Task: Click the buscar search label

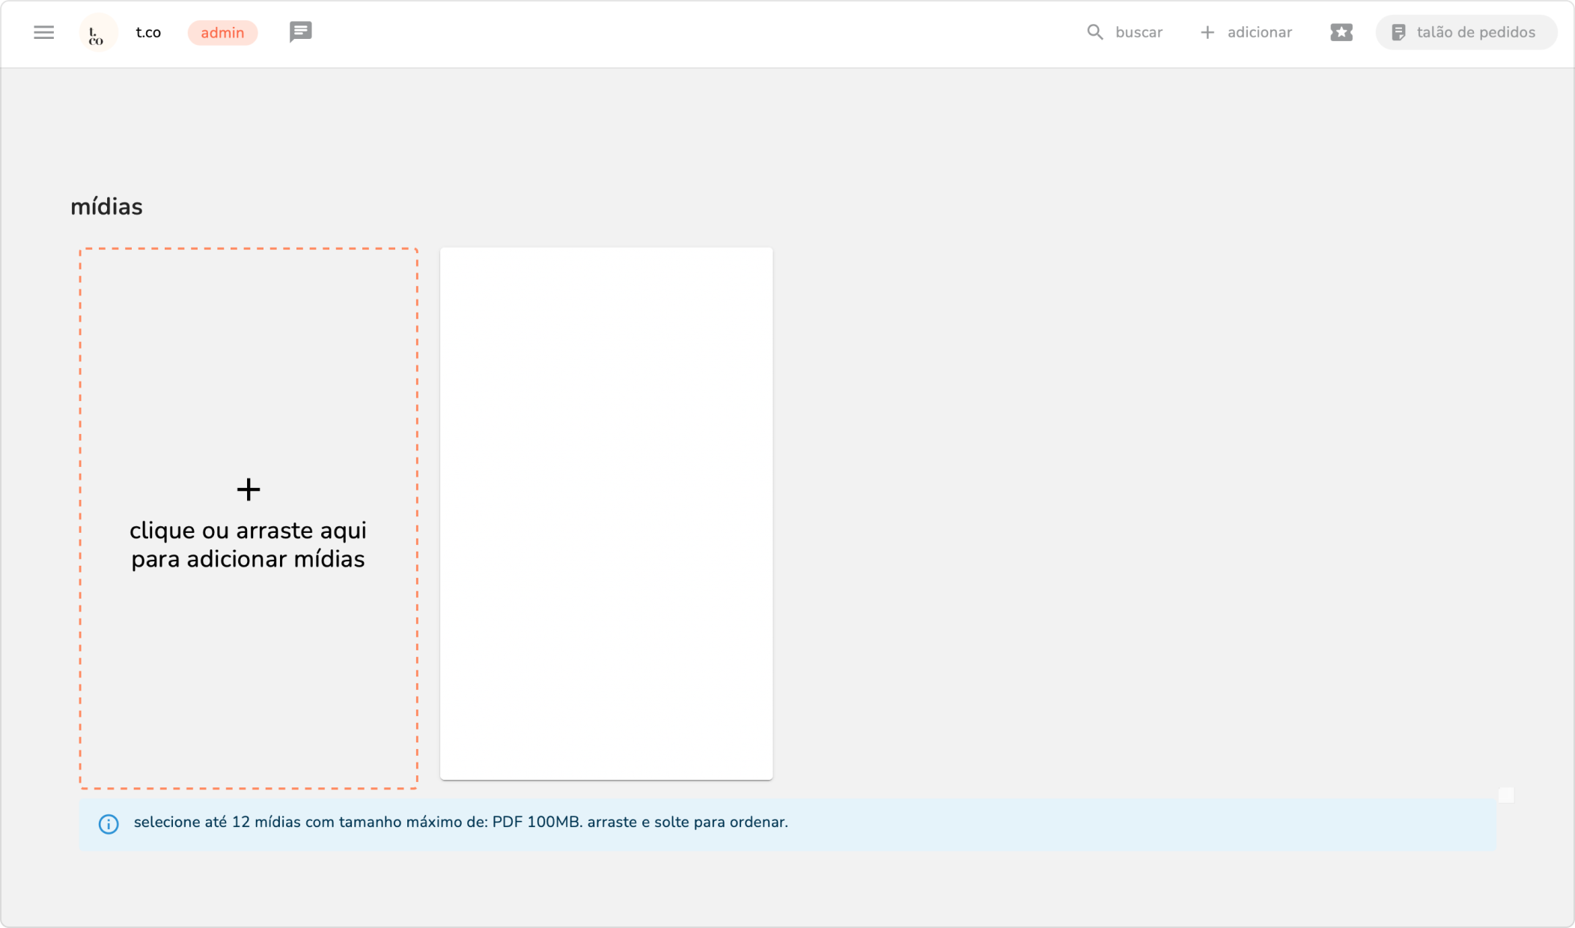Action: pyautogui.click(x=1139, y=32)
